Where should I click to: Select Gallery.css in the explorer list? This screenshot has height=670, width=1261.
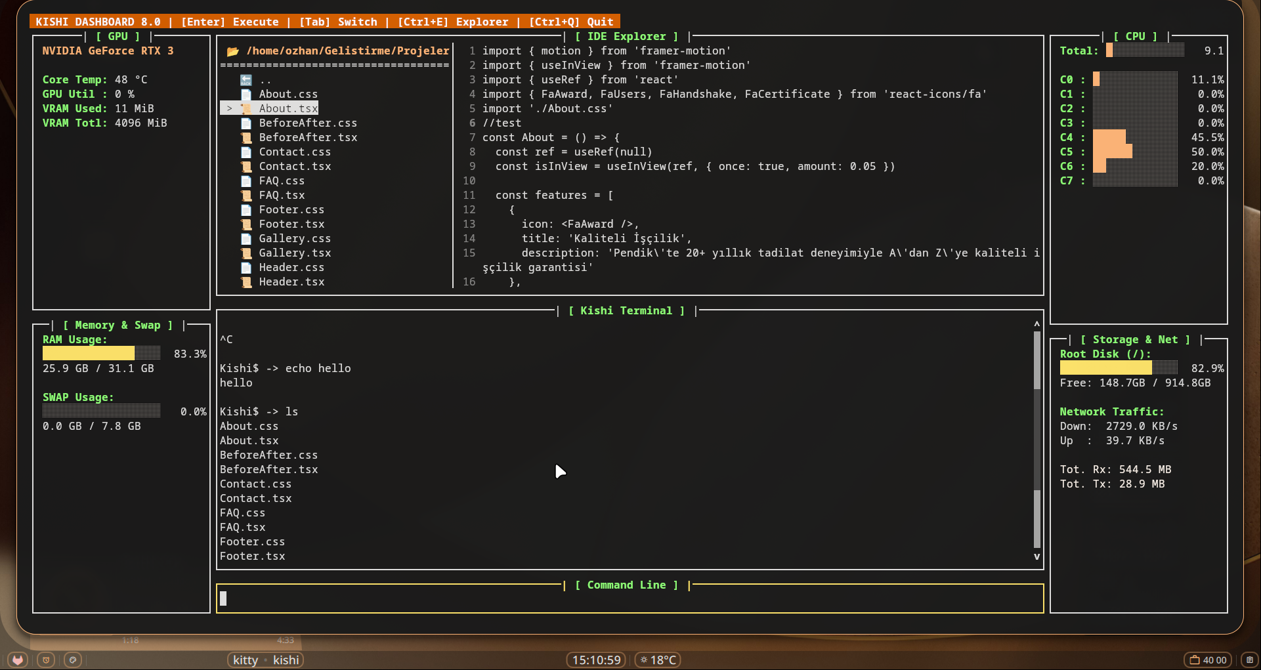click(295, 239)
